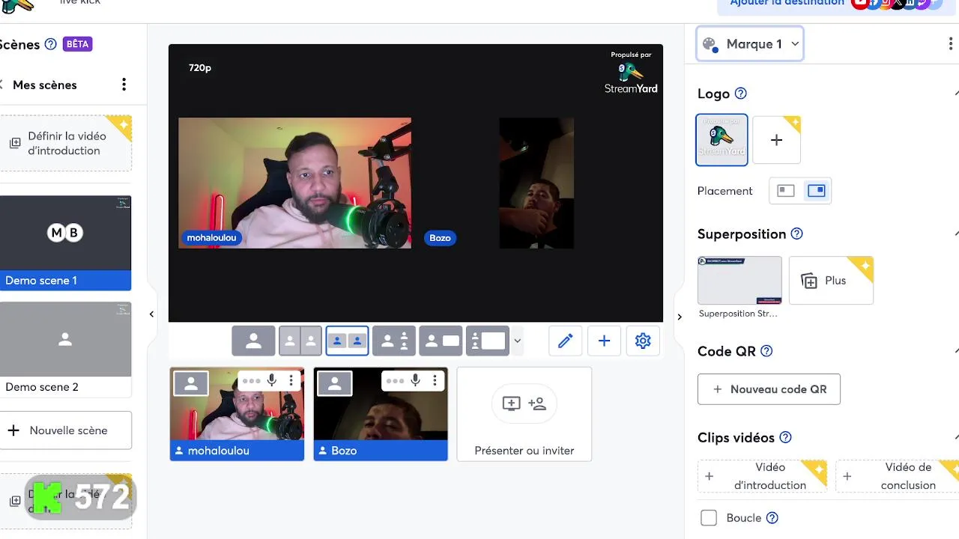Image resolution: width=959 pixels, height=539 pixels.
Task: Open the pencil layout editor
Action: pyautogui.click(x=565, y=341)
